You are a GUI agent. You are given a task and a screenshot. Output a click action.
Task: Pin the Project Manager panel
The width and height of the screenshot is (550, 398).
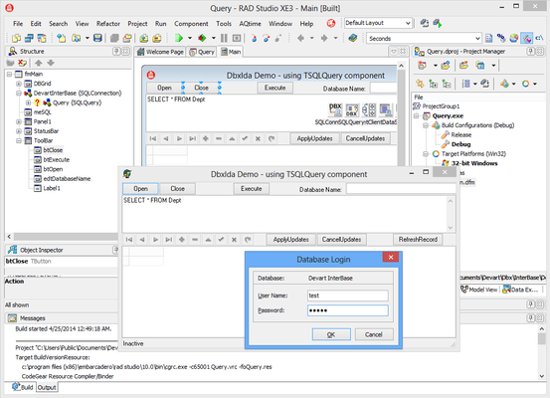pyautogui.click(x=531, y=51)
